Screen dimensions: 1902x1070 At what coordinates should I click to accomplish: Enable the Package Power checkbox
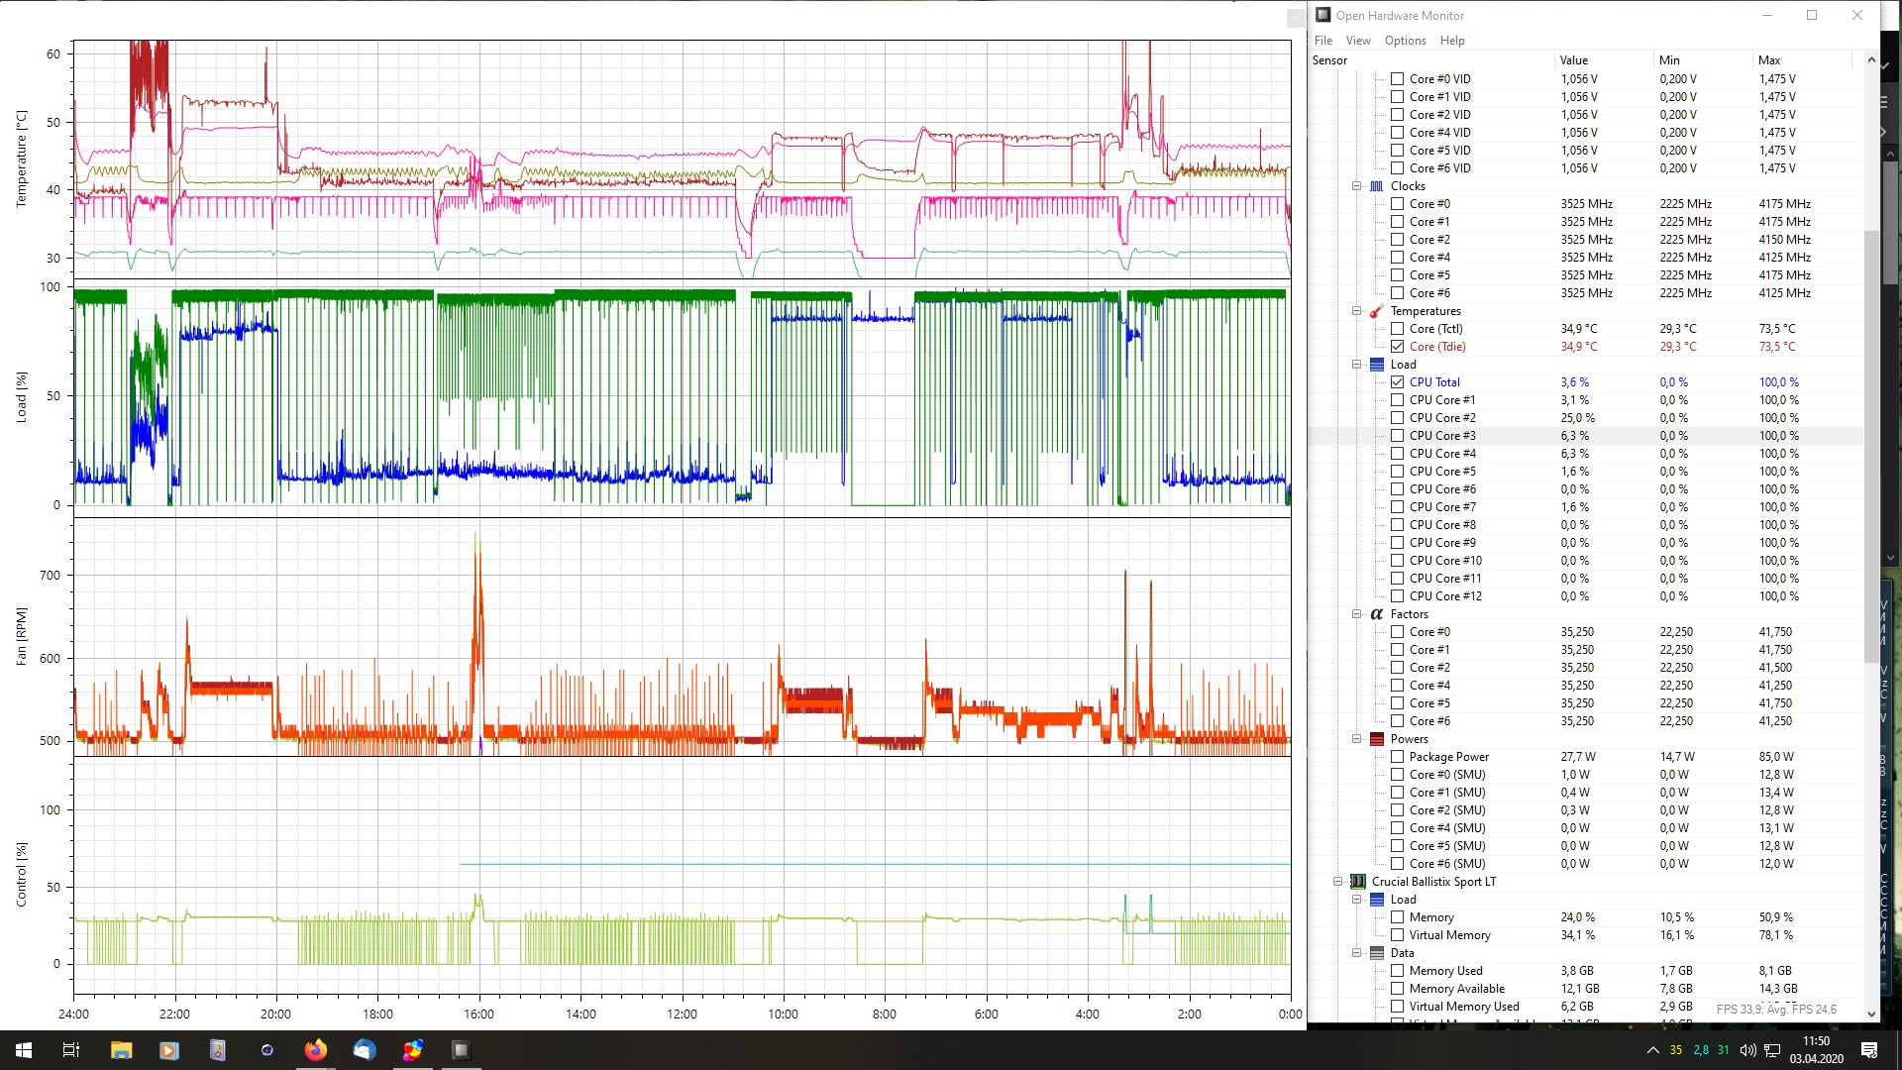coord(1397,757)
